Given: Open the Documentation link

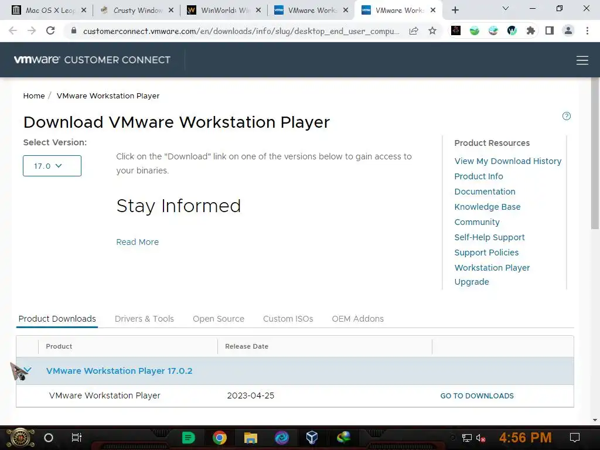Looking at the screenshot, I should click(x=485, y=192).
